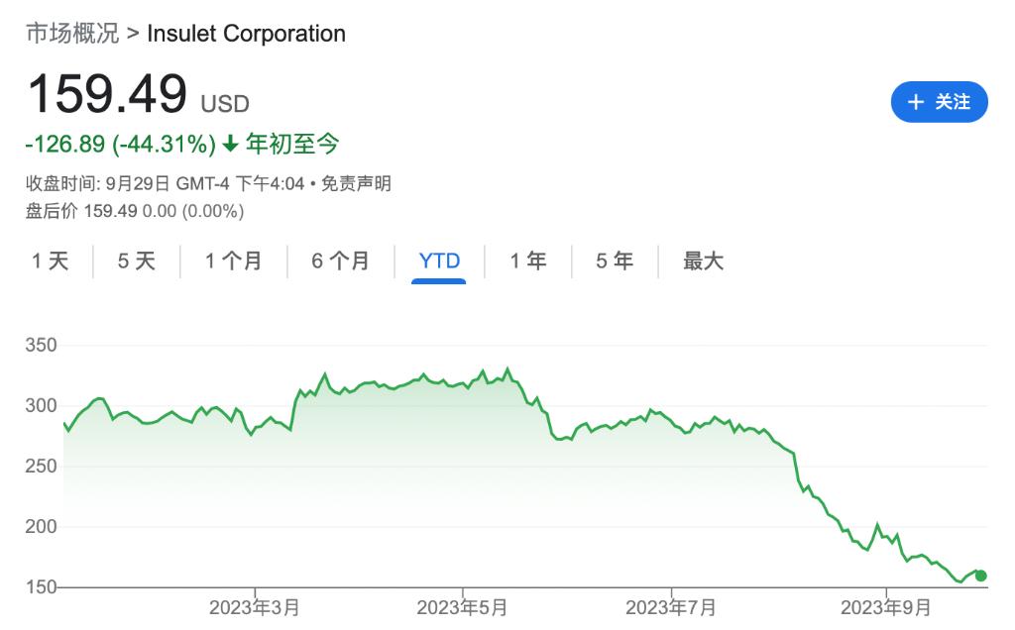Show the 5年 historical chart
The height and width of the screenshot is (630, 1015).
point(614,261)
